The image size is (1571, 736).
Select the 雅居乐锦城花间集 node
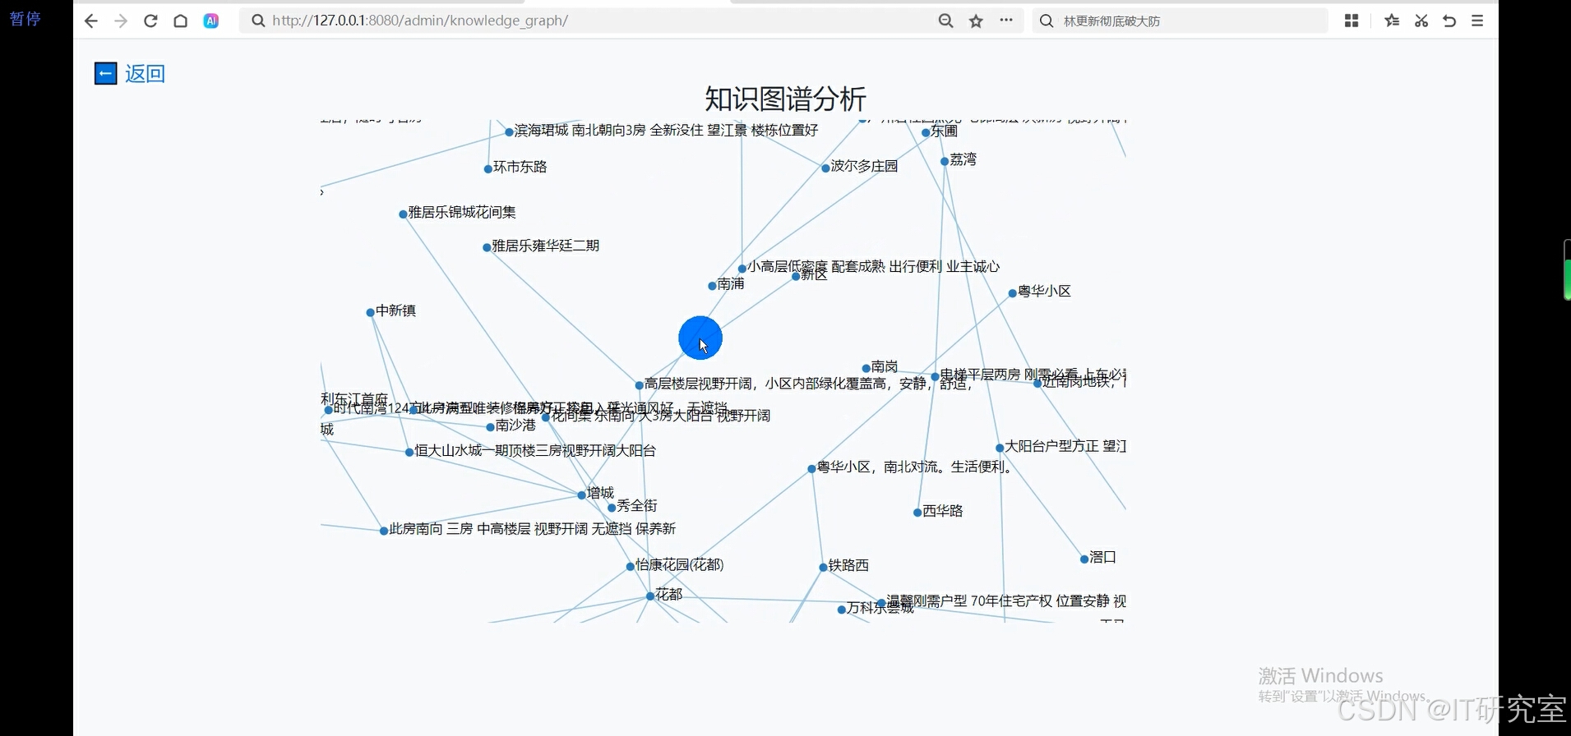tap(403, 214)
